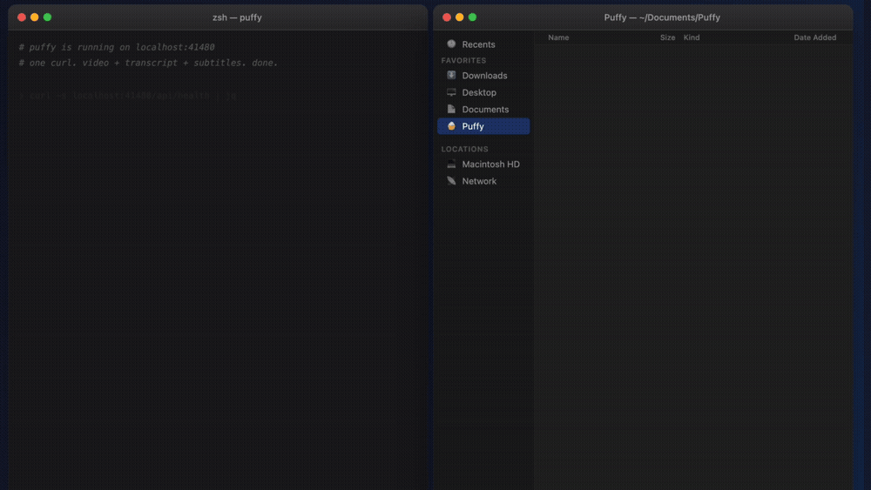The height and width of the screenshot is (490, 871).
Task: Click the Puffy cupcake icon
Action: coord(451,126)
